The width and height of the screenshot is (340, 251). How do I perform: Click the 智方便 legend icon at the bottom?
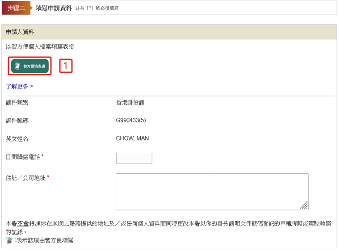[x=9, y=241]
